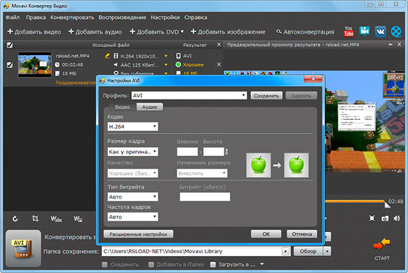Screen dimensions: 408x273
Task: Click the AVI output format icon
Action: [178, 56]
